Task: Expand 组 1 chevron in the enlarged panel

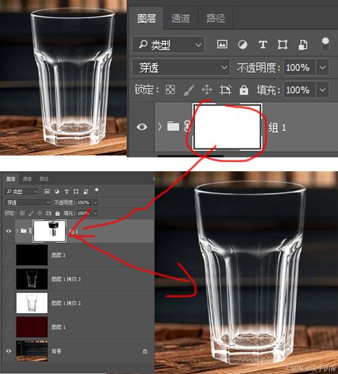Action: (x=160, y=126)
